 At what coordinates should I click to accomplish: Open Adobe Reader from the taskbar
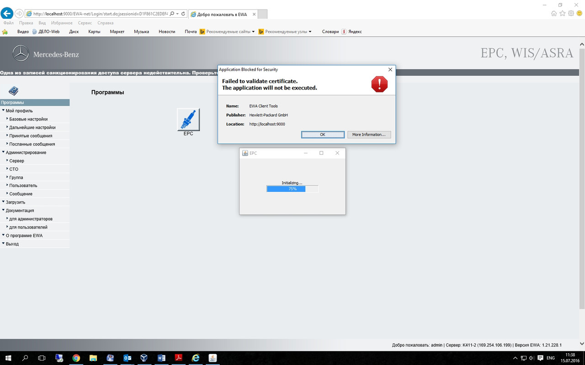pyautogui.click(x=179, y=358)
